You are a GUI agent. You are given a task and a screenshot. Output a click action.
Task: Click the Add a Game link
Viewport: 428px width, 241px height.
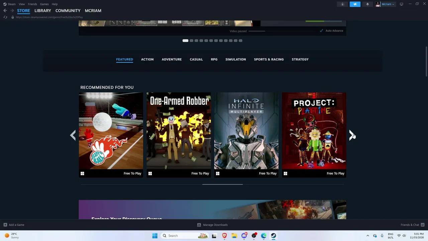(16, 225)
